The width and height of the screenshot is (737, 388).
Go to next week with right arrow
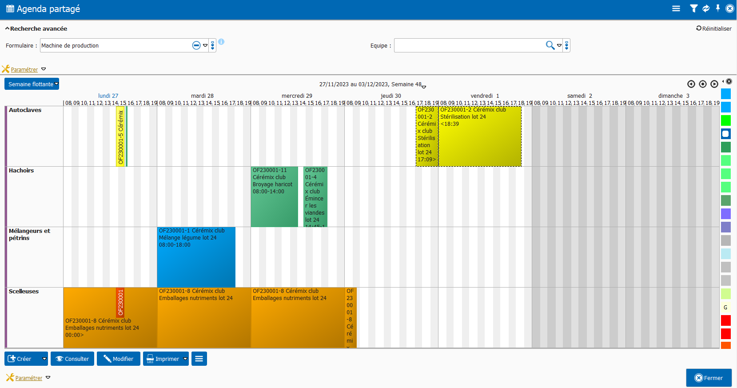tap(714, 84)
